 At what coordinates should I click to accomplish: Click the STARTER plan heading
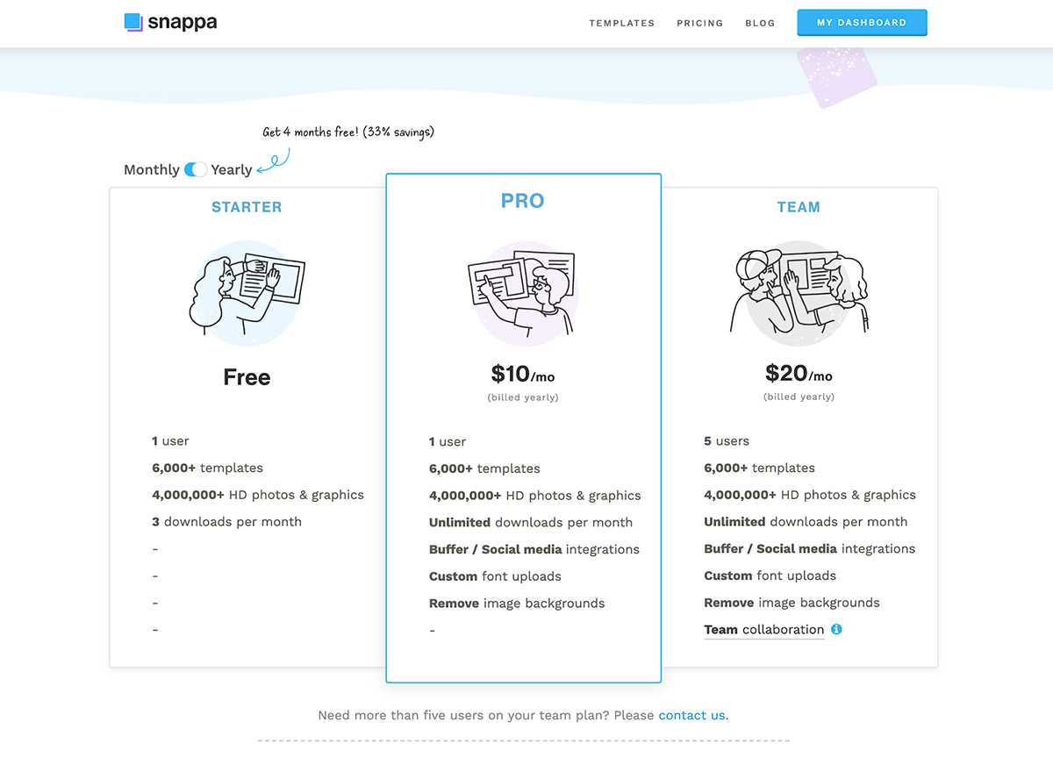coord(247,207)
